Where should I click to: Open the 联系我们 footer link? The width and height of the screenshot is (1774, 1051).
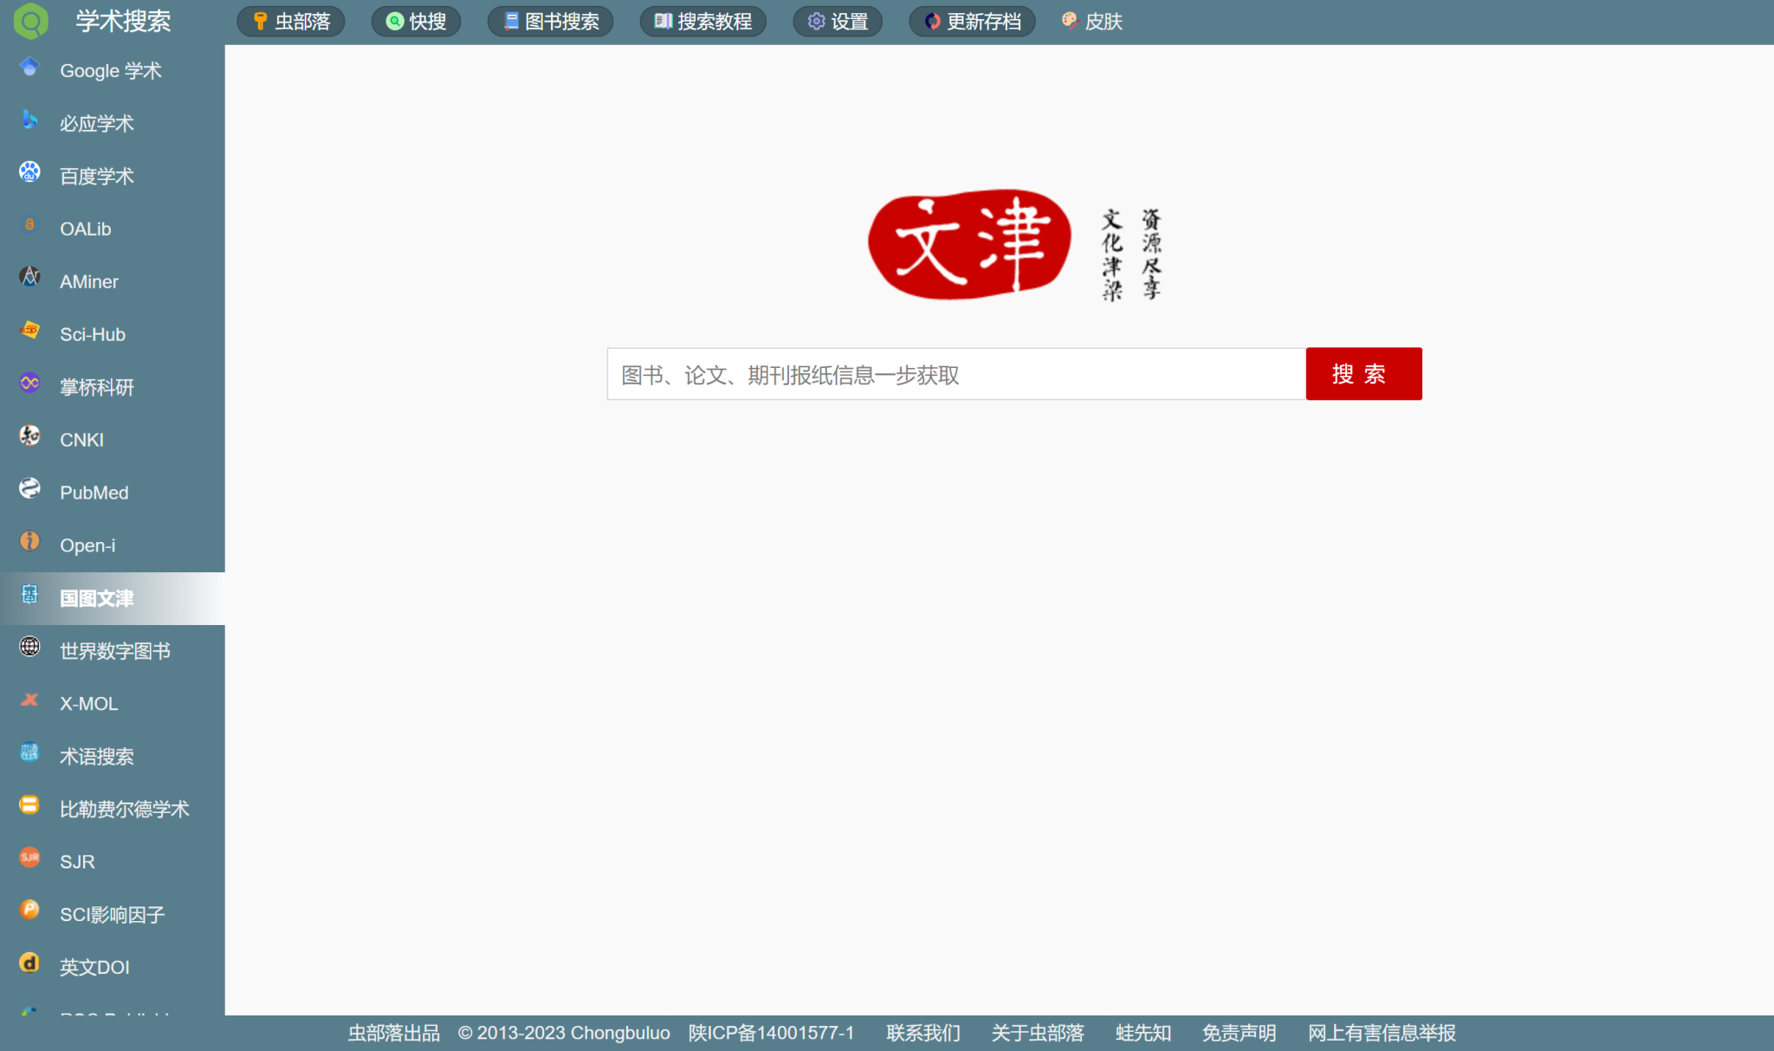923,1033
